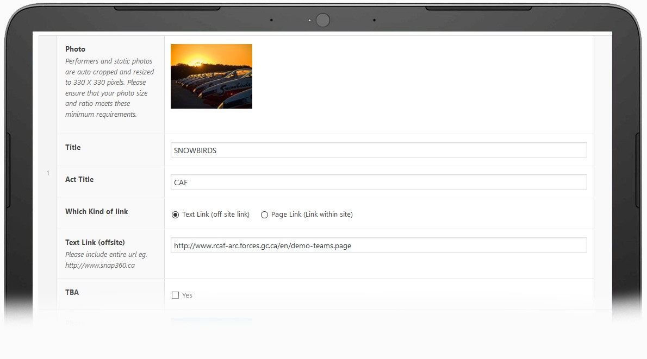647x359 pixels.
Task: Click the "Which Kind of link" label
Action: (97, 211)
